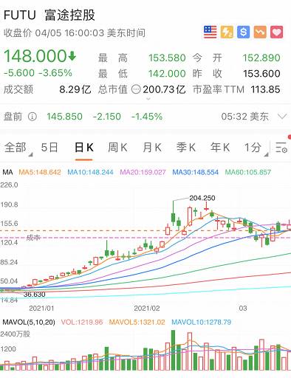This screenshot has width=291, height=378.
Task: Tap the 204.250 high price marker
Action: pyautogui.click(x=202, y=198)
